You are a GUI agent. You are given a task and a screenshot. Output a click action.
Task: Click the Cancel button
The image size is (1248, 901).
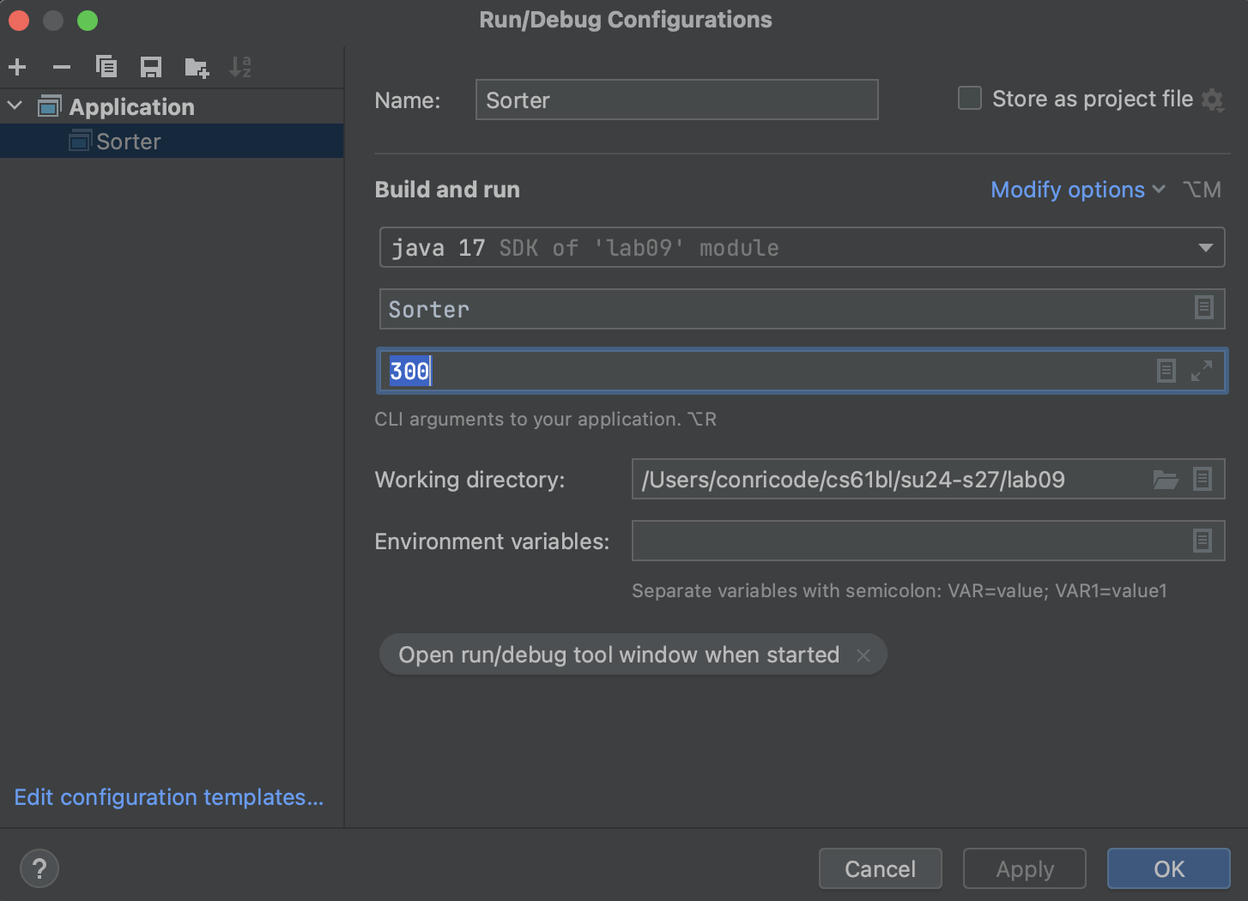881,868
